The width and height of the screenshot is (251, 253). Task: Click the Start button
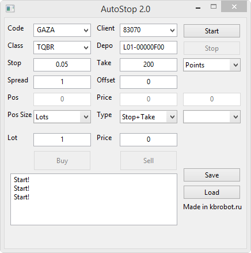pos(212,31)
